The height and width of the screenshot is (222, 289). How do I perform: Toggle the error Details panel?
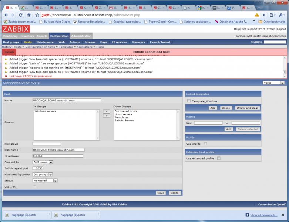pos(9,52)
